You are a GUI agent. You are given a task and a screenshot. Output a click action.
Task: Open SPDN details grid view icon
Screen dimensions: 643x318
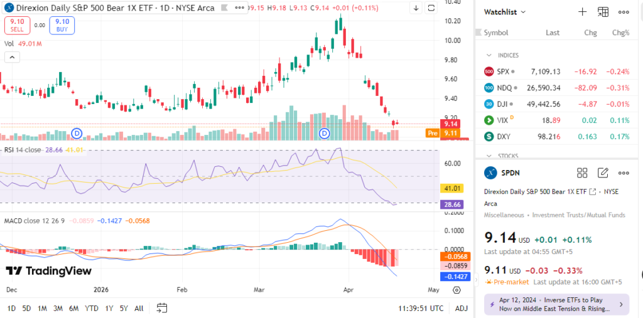coord(582,173)
